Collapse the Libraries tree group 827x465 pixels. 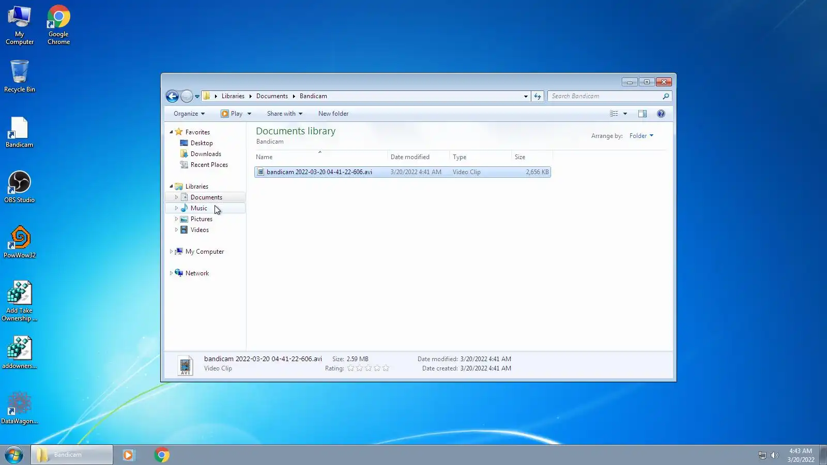pyautogui.click(x=171, y=186)
